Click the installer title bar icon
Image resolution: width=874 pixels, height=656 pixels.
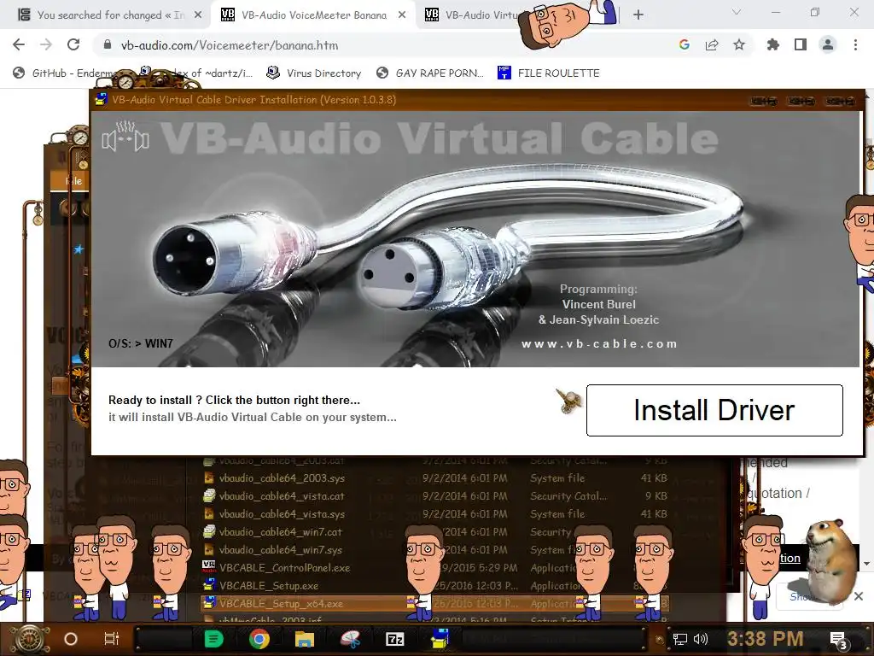101,99
